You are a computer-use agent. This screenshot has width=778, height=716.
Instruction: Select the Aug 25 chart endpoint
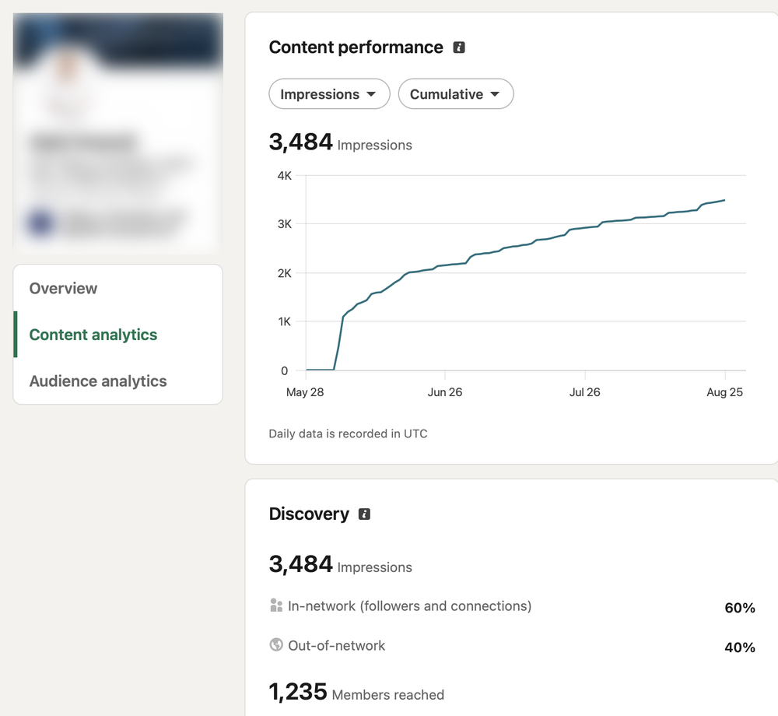point(724,201)
